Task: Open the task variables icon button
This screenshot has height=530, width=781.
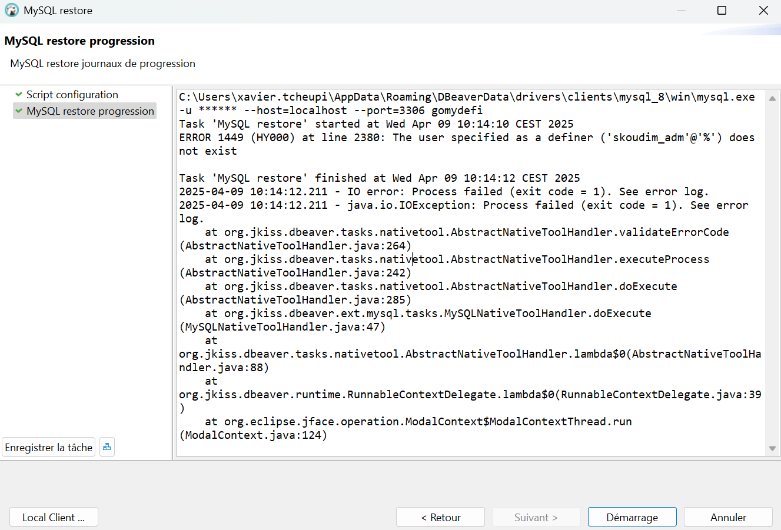Action: pos(107,447)
